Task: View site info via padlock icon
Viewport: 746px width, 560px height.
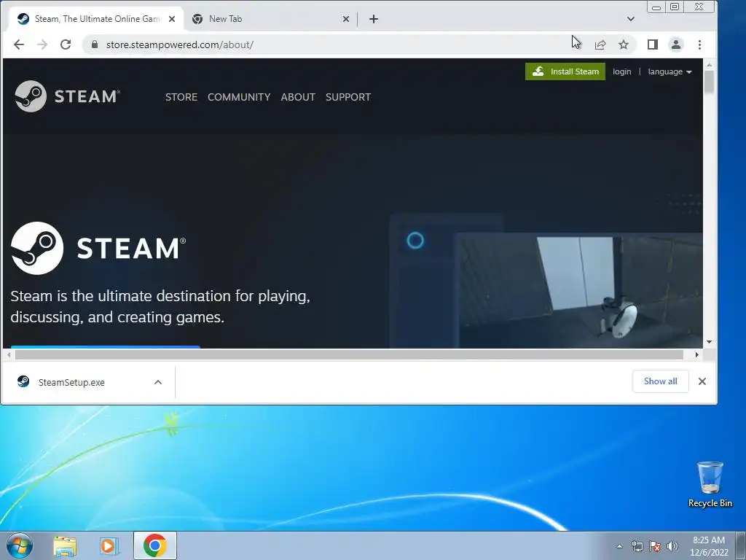Action: (95, 44)
